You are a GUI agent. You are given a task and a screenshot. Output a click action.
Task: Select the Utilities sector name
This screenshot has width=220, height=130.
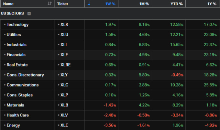(x=15, y=35)
